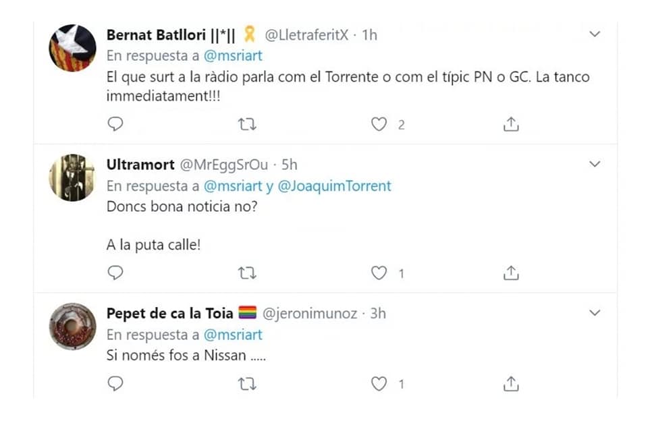The height and width of the screenshot is (423, 648).
Task: Like Bernat Batllori's tweet
Action: pyautogui.click(x=379, y=124)
